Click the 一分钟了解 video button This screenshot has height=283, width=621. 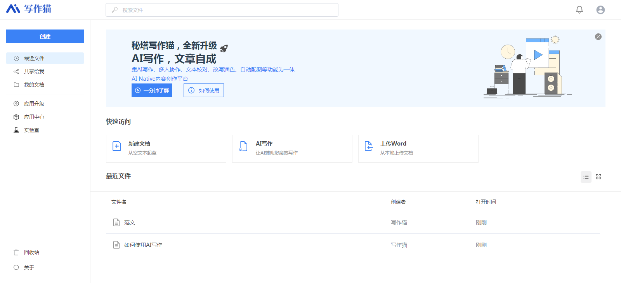(152, 90)
